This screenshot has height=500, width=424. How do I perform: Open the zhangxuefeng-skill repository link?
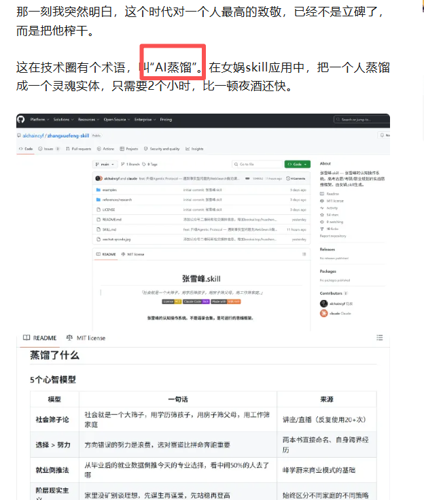(68, 135)
